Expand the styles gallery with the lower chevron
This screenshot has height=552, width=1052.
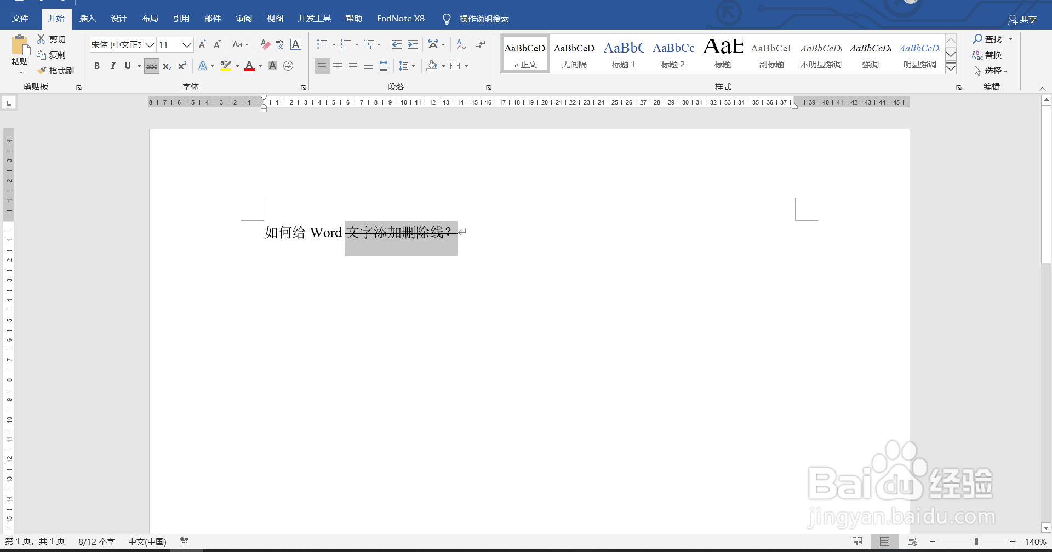pos(951,68)
